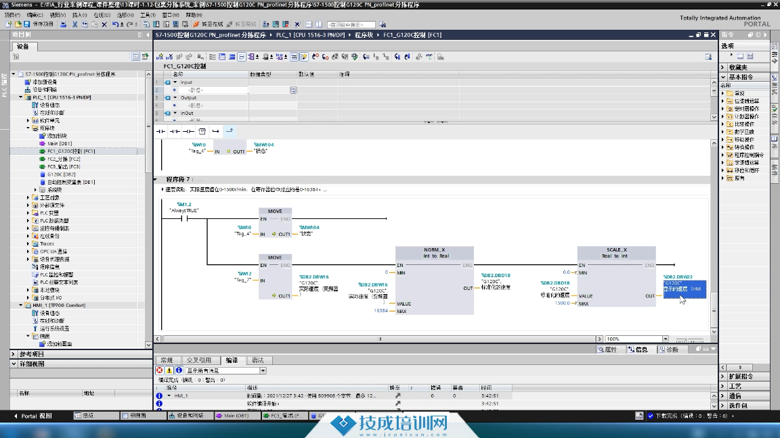The height and width of the screenshot is (438, 780).
Task: Show errors filter icon in compile panel
Action: 159,370
